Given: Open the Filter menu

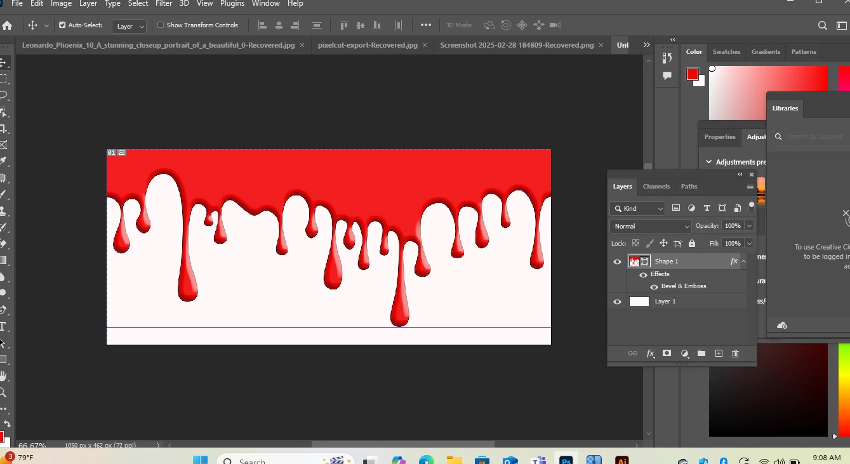Looking at the screenshot, I should (164, 3).
